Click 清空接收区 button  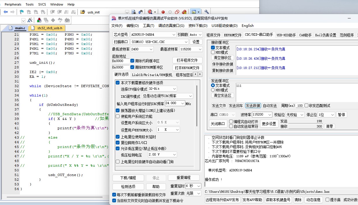pyautogui.click(x=222, y=58)
